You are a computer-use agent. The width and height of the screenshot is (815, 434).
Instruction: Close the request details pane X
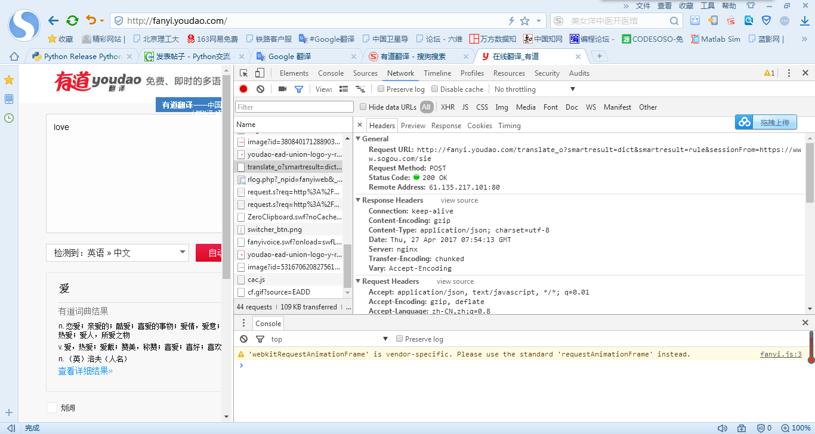[360, 125]
